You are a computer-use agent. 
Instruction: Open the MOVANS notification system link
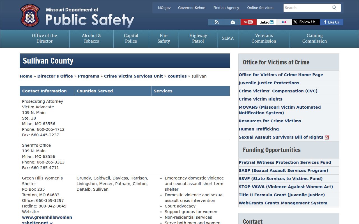pos(280,110)
